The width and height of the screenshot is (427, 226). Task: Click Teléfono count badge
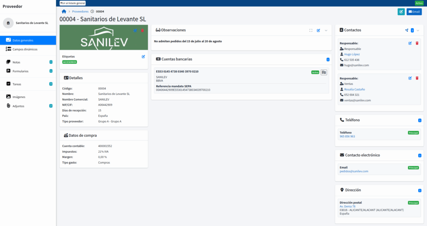point(420,120)
